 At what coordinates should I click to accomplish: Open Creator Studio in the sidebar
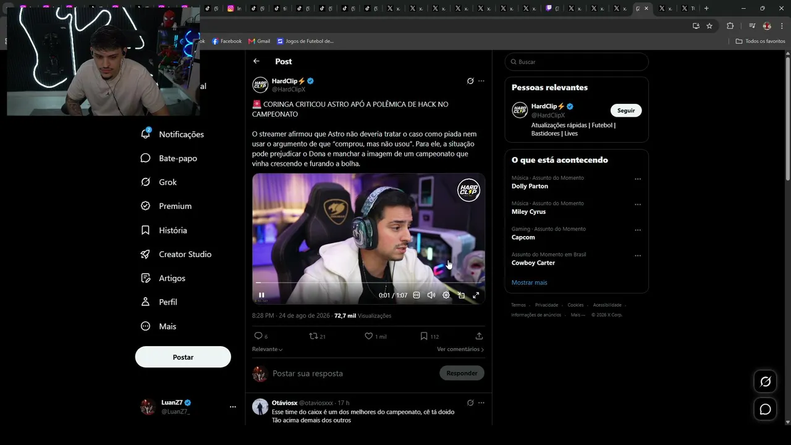click(177, 254)
